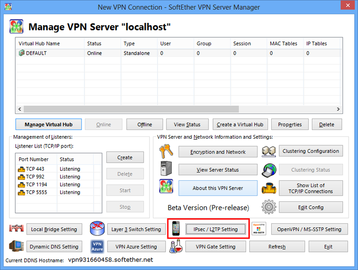The width and height of the screenshot is (358, 270).
Task: Click Edit Config button
Action: [311, 207]
